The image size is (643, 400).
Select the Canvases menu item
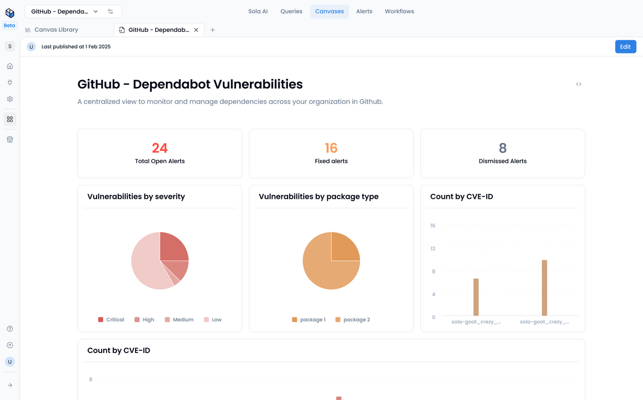coord(329,12)
